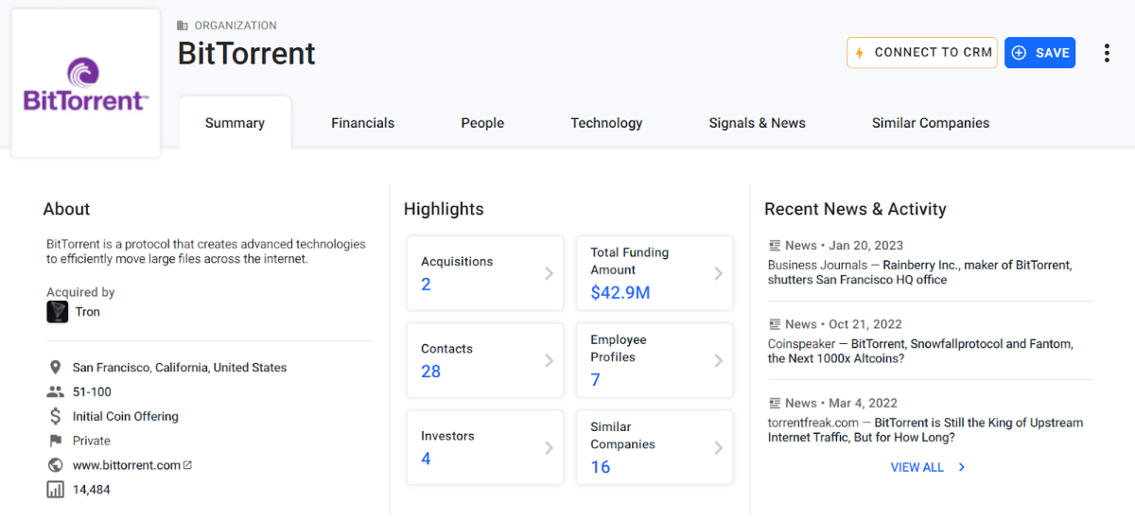Expand the Employee Profiles chevron
This screenshot has height=519, width=1135.
(x=718, y=360)
